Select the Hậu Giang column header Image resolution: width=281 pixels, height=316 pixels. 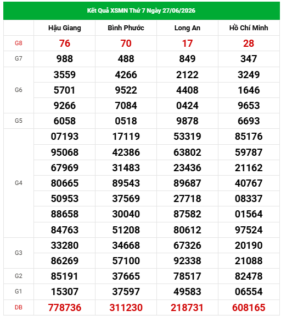click(64, 28)
